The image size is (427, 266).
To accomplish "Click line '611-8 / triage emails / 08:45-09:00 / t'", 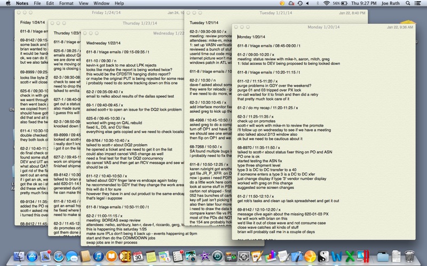I will [x=269, y=46].
